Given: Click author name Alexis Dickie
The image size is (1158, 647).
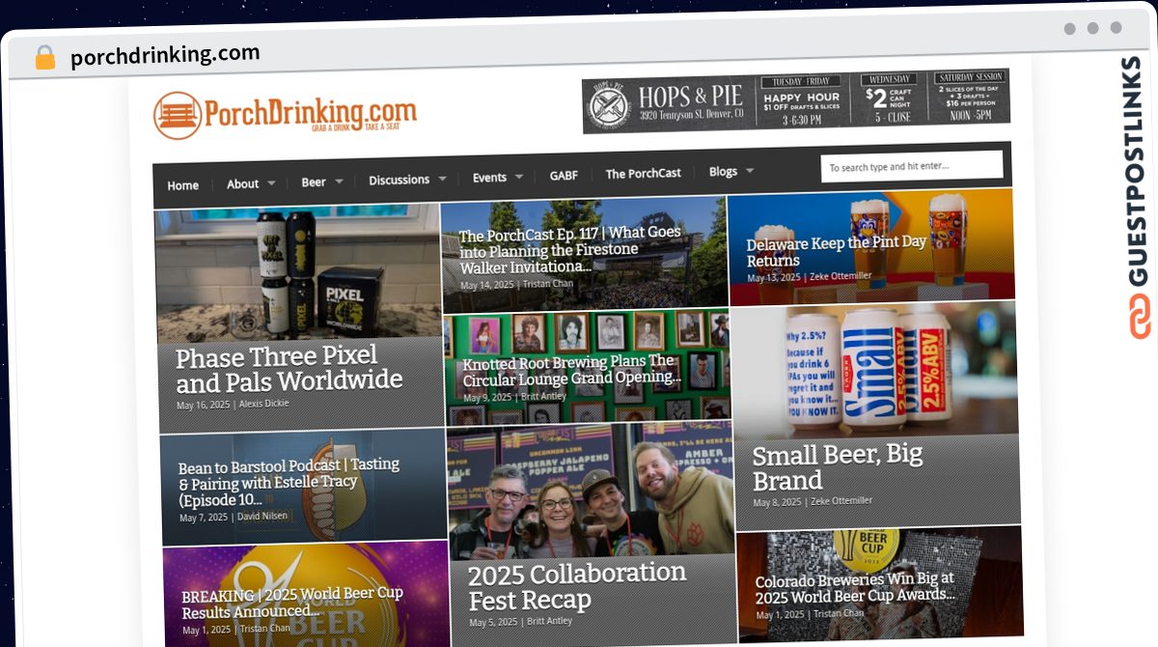Looking at the screenshot, I should pyautogui.click(x=263, y=403).
